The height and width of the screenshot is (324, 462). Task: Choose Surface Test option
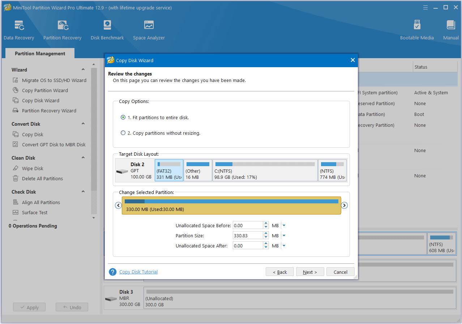pyautogui.click(x=35, y=212)
